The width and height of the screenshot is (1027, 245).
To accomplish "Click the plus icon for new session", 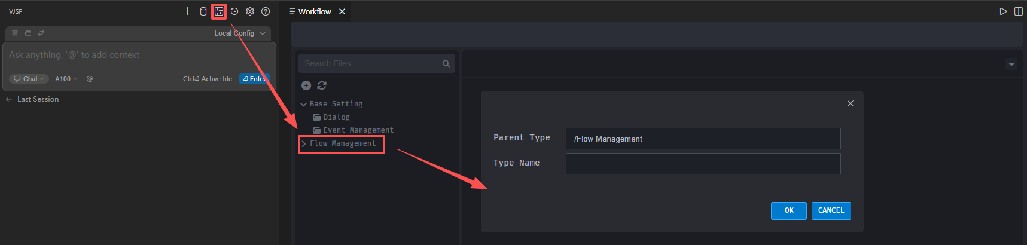I will pyautogui.click(x=187, y=11).
